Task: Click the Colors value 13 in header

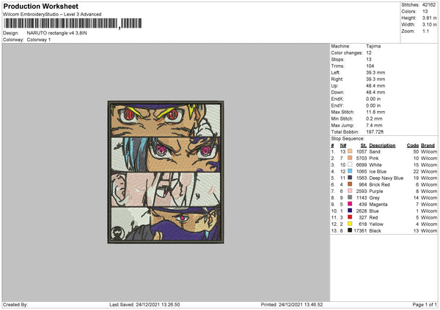Action: (x=425, y=12)
